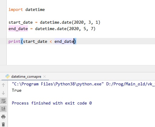The image size is (155, 127).
Task: Click 'datetime.date(2020, 3, 1)' expression
Action: [x=70, y=22]
